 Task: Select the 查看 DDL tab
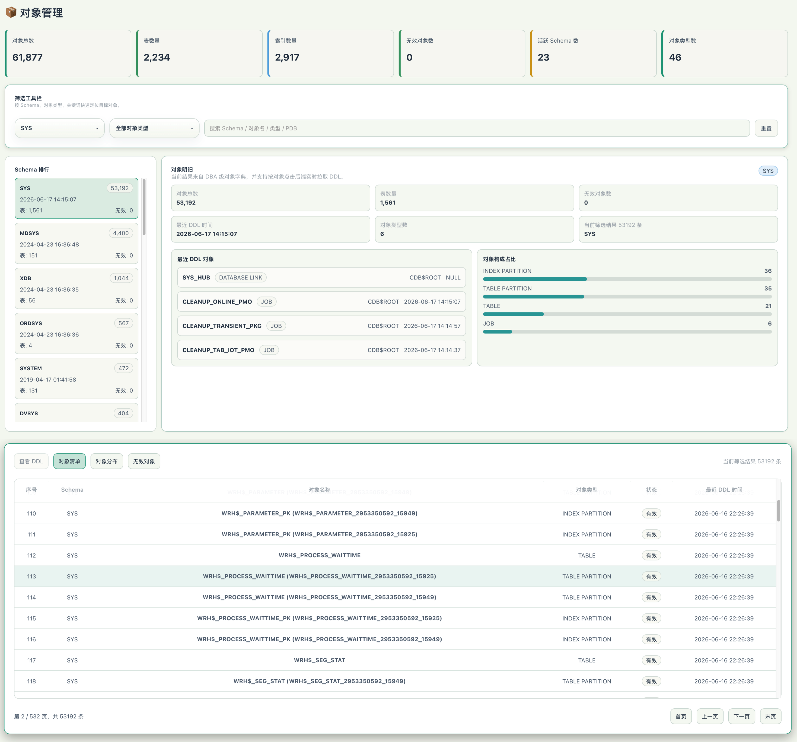click(x=31, y=461)
